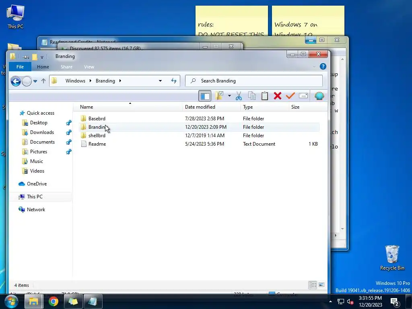Click the Google Chrome taskbar icon
This screenshot has width=412, height=309.
pos(54,301)
